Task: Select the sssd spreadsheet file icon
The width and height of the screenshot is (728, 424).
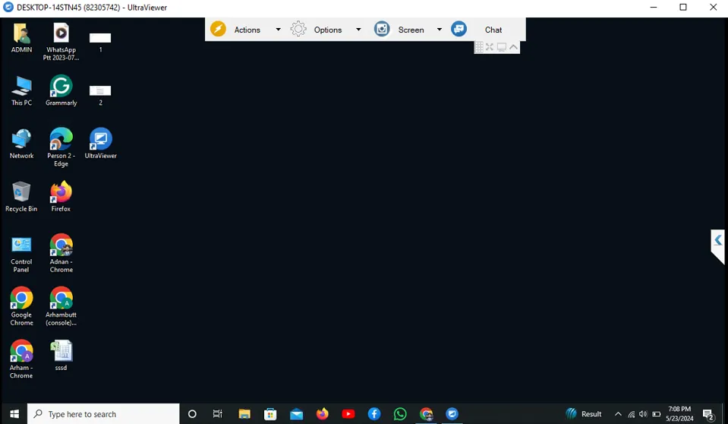Action: tap(61, 356)
